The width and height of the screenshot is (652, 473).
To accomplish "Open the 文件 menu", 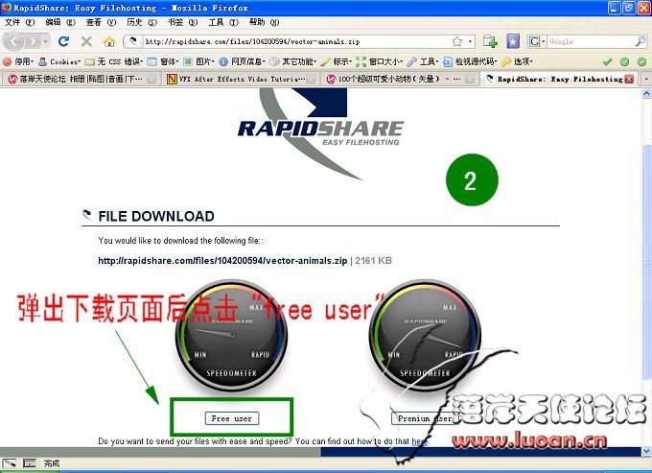I will [x=19, y=22].
